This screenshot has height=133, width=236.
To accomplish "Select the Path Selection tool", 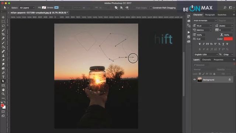I will (3, 81).
